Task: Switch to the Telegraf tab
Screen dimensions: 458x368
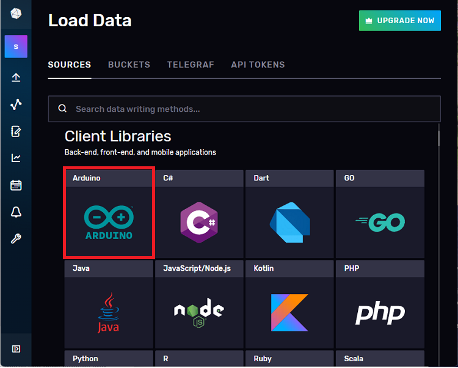Action: 191,65
